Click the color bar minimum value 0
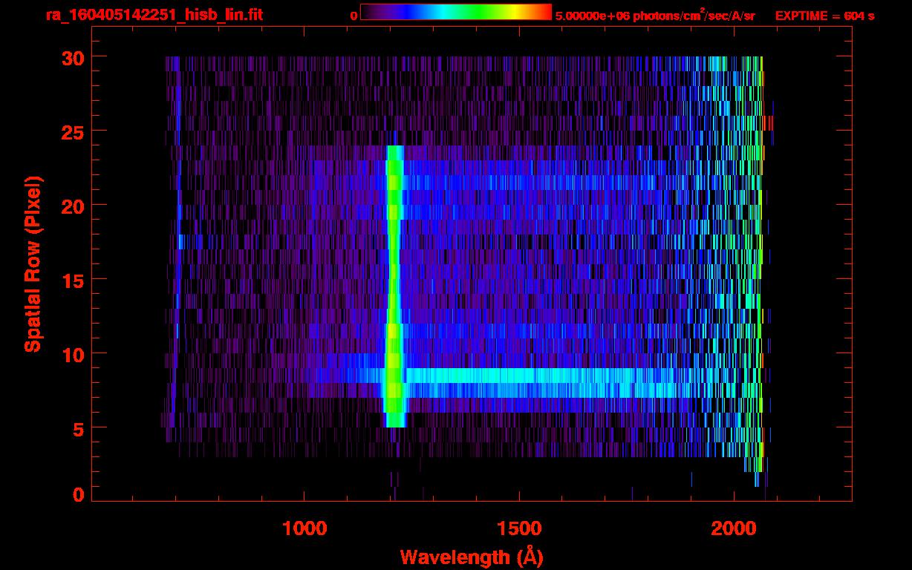The image size is (912, 570). click(354, 16)
